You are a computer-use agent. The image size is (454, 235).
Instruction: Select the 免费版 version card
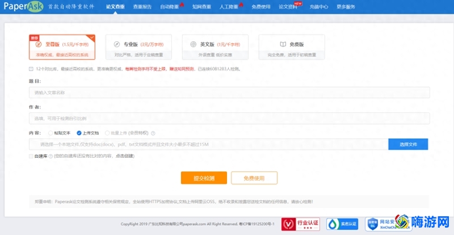coord(292,47)
